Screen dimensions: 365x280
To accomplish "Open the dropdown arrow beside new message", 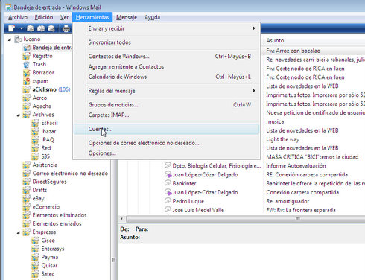I will point(22,28).
